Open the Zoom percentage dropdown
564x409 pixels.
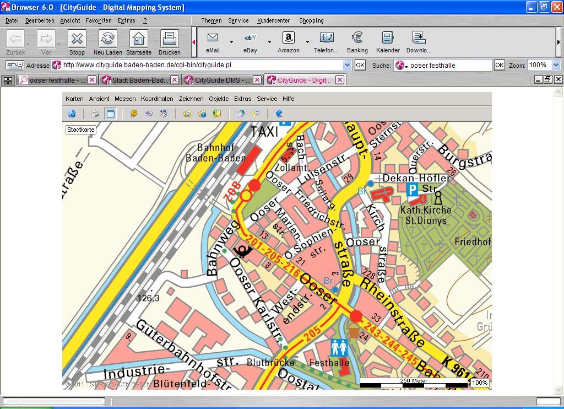[555, 65]
